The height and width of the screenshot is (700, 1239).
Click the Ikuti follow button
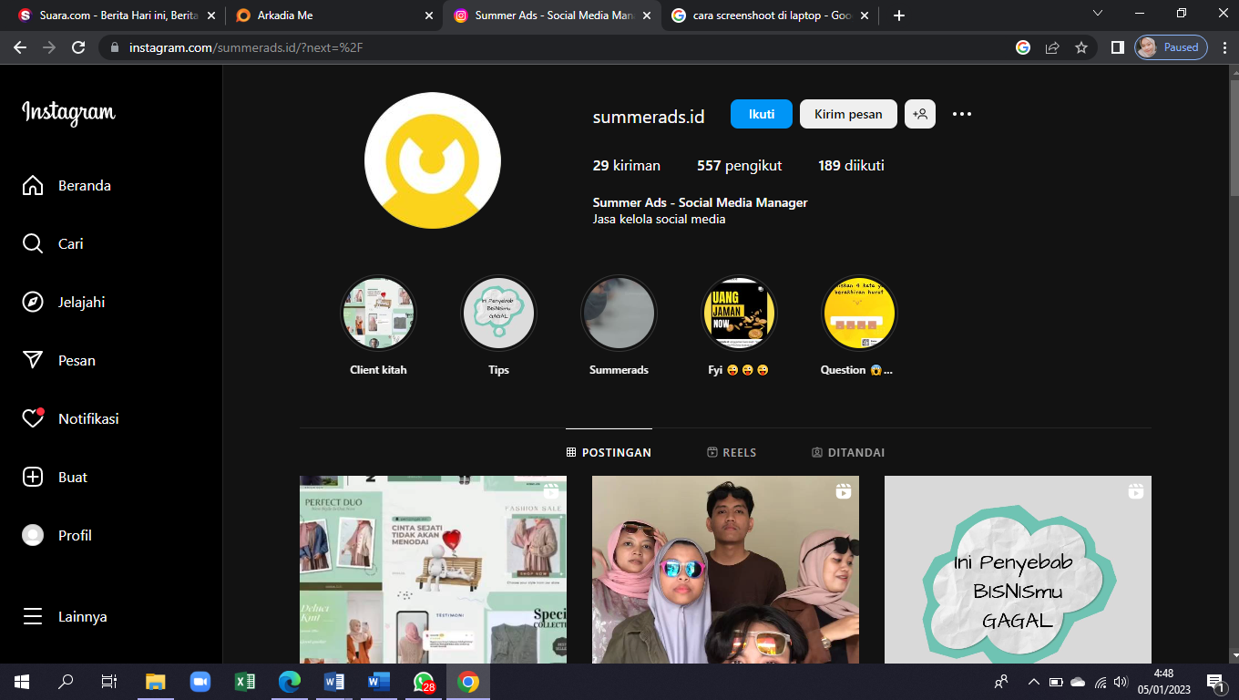pos(761,114)
